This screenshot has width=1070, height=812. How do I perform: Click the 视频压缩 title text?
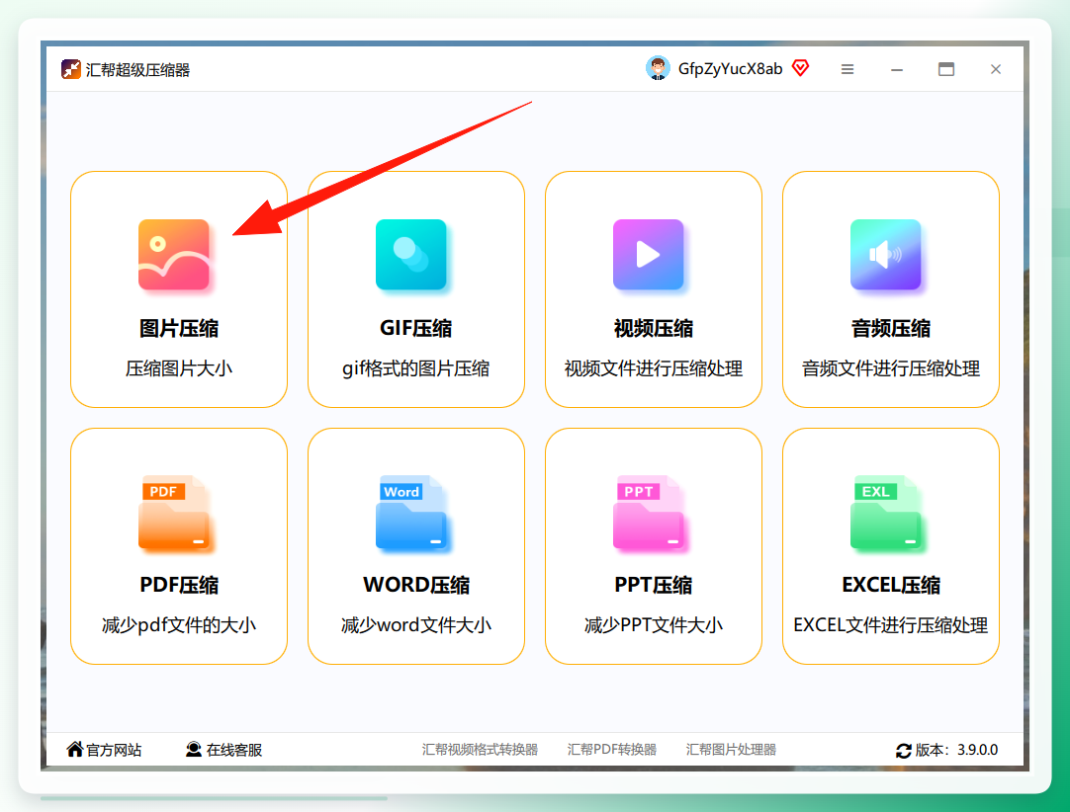click(x=653, y=329)
